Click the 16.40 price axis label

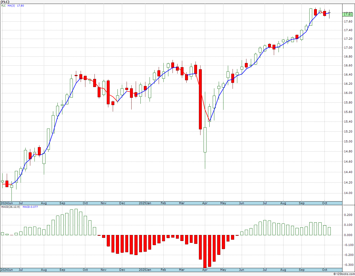click(348, 75)
